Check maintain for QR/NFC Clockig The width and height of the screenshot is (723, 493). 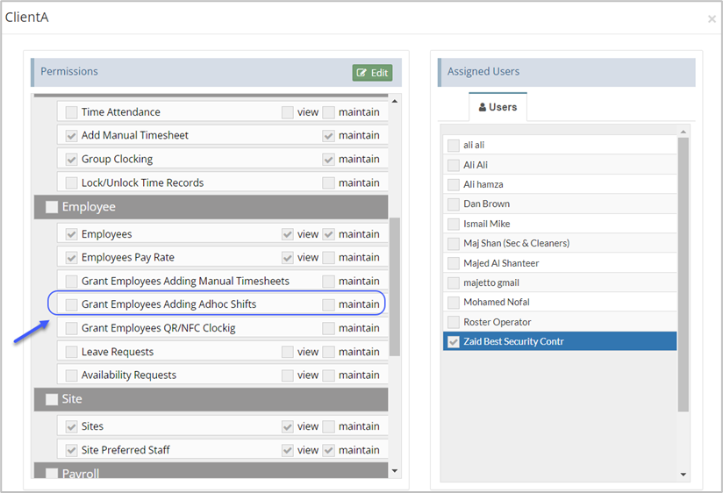pos(328,328)
